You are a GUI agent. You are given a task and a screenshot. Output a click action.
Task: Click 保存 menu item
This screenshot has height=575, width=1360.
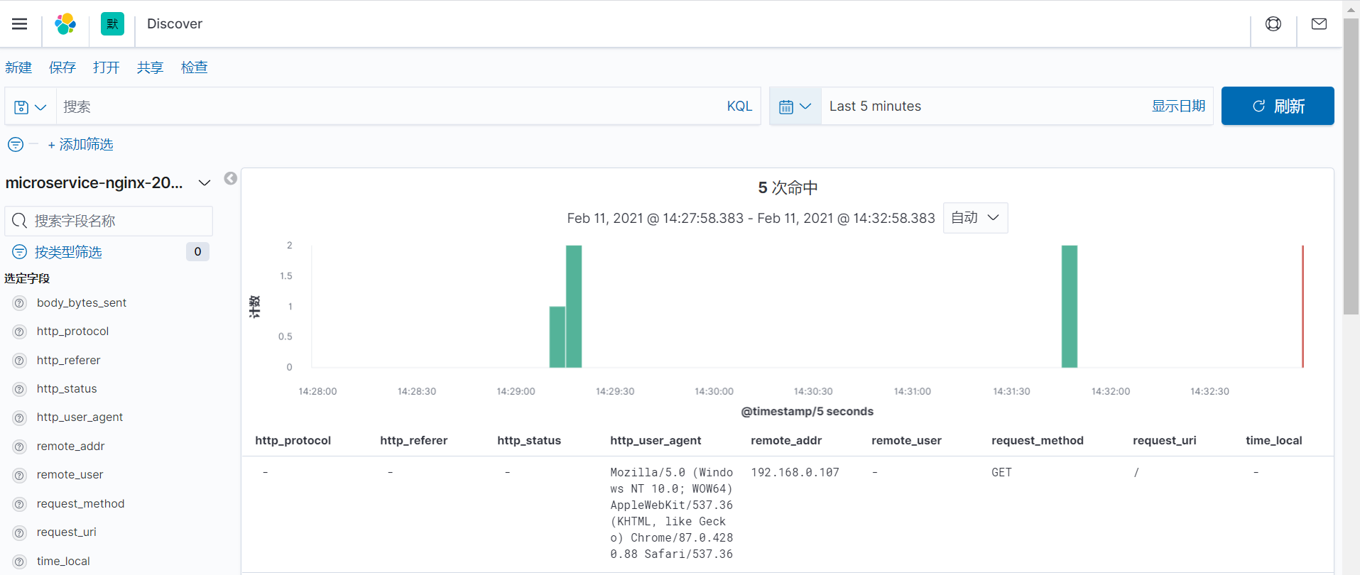pos(62,67)
